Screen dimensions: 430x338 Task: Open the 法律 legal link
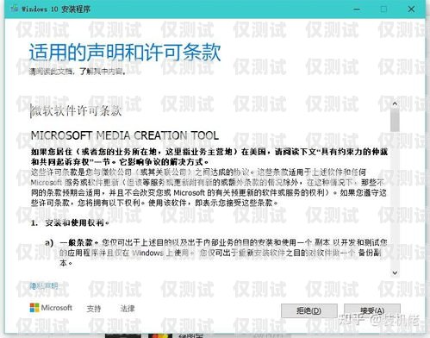[128, 309]
